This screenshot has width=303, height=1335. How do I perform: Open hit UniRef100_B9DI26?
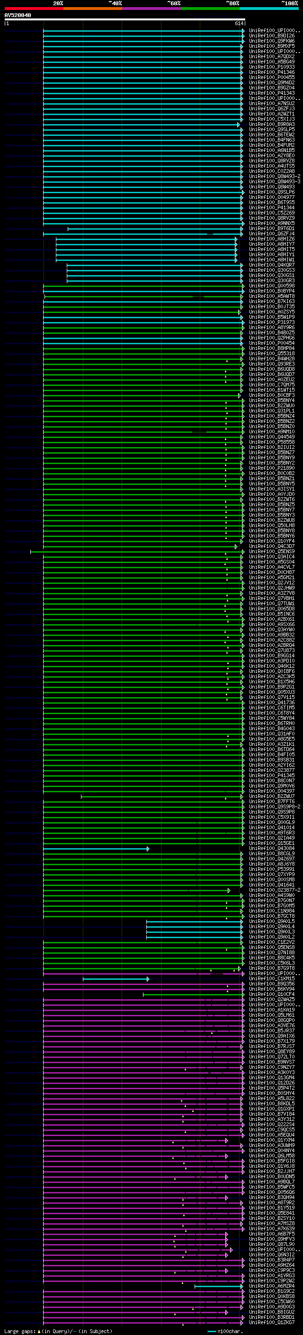pos(271,36)
